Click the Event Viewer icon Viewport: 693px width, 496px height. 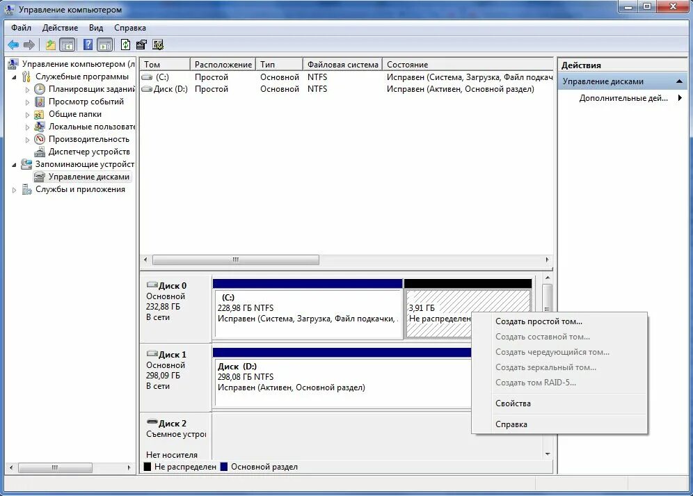(40, 102)
